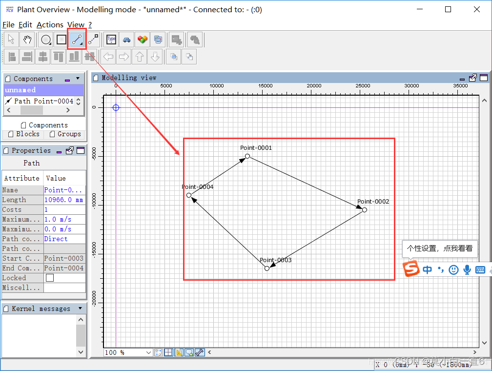Open the Kernel messages dropdown arrow
The image size is (492, 371).
(81, 308)
